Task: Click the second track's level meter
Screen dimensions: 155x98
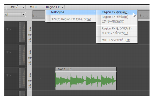Action: pos(22,55)
